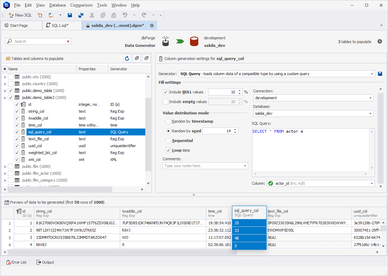The image size is (388, 276).
Task: Click the Undo arrow icon
Action: [125, 15]
